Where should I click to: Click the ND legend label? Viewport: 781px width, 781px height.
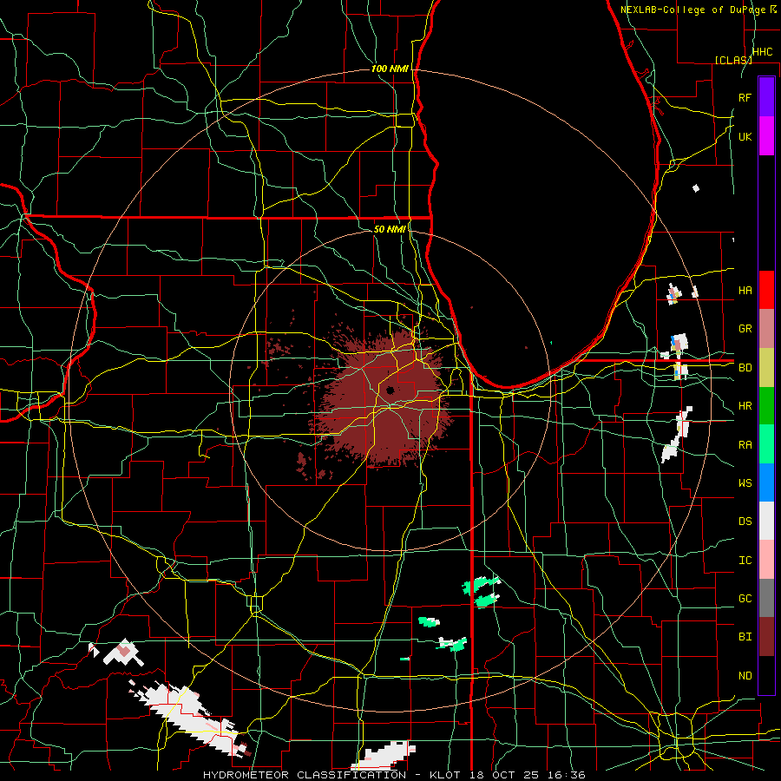pyautogui.click(x=745, y=675)
